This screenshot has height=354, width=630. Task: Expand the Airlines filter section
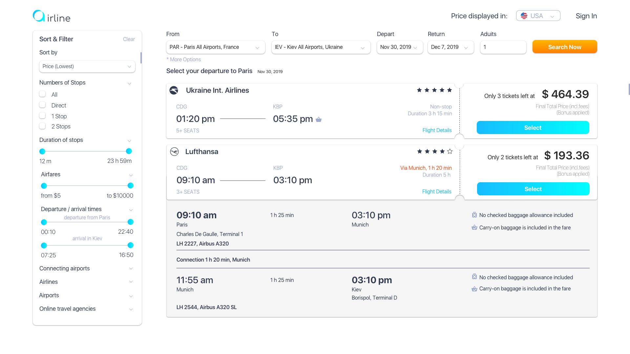131,282
